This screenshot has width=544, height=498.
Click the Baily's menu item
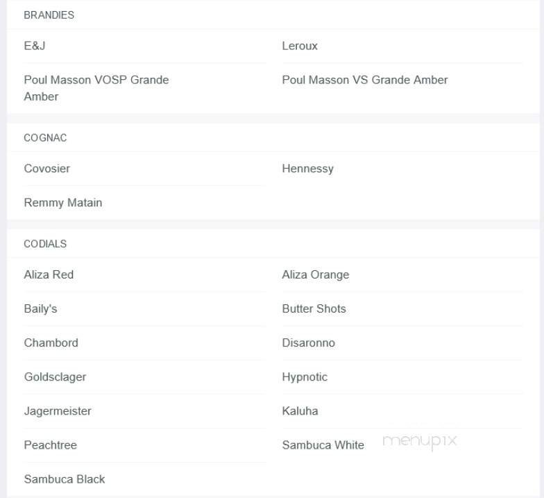coord(40,309)
